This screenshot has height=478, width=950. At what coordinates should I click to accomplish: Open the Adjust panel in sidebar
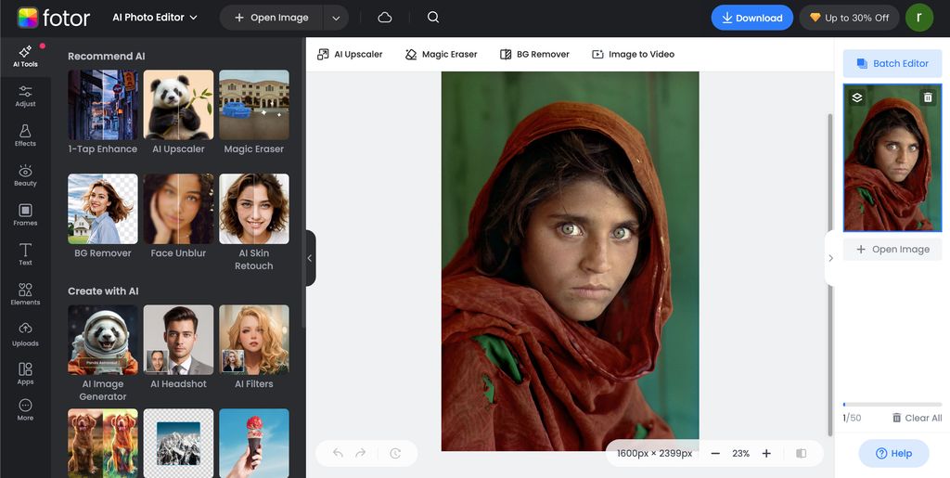(25, 96)
